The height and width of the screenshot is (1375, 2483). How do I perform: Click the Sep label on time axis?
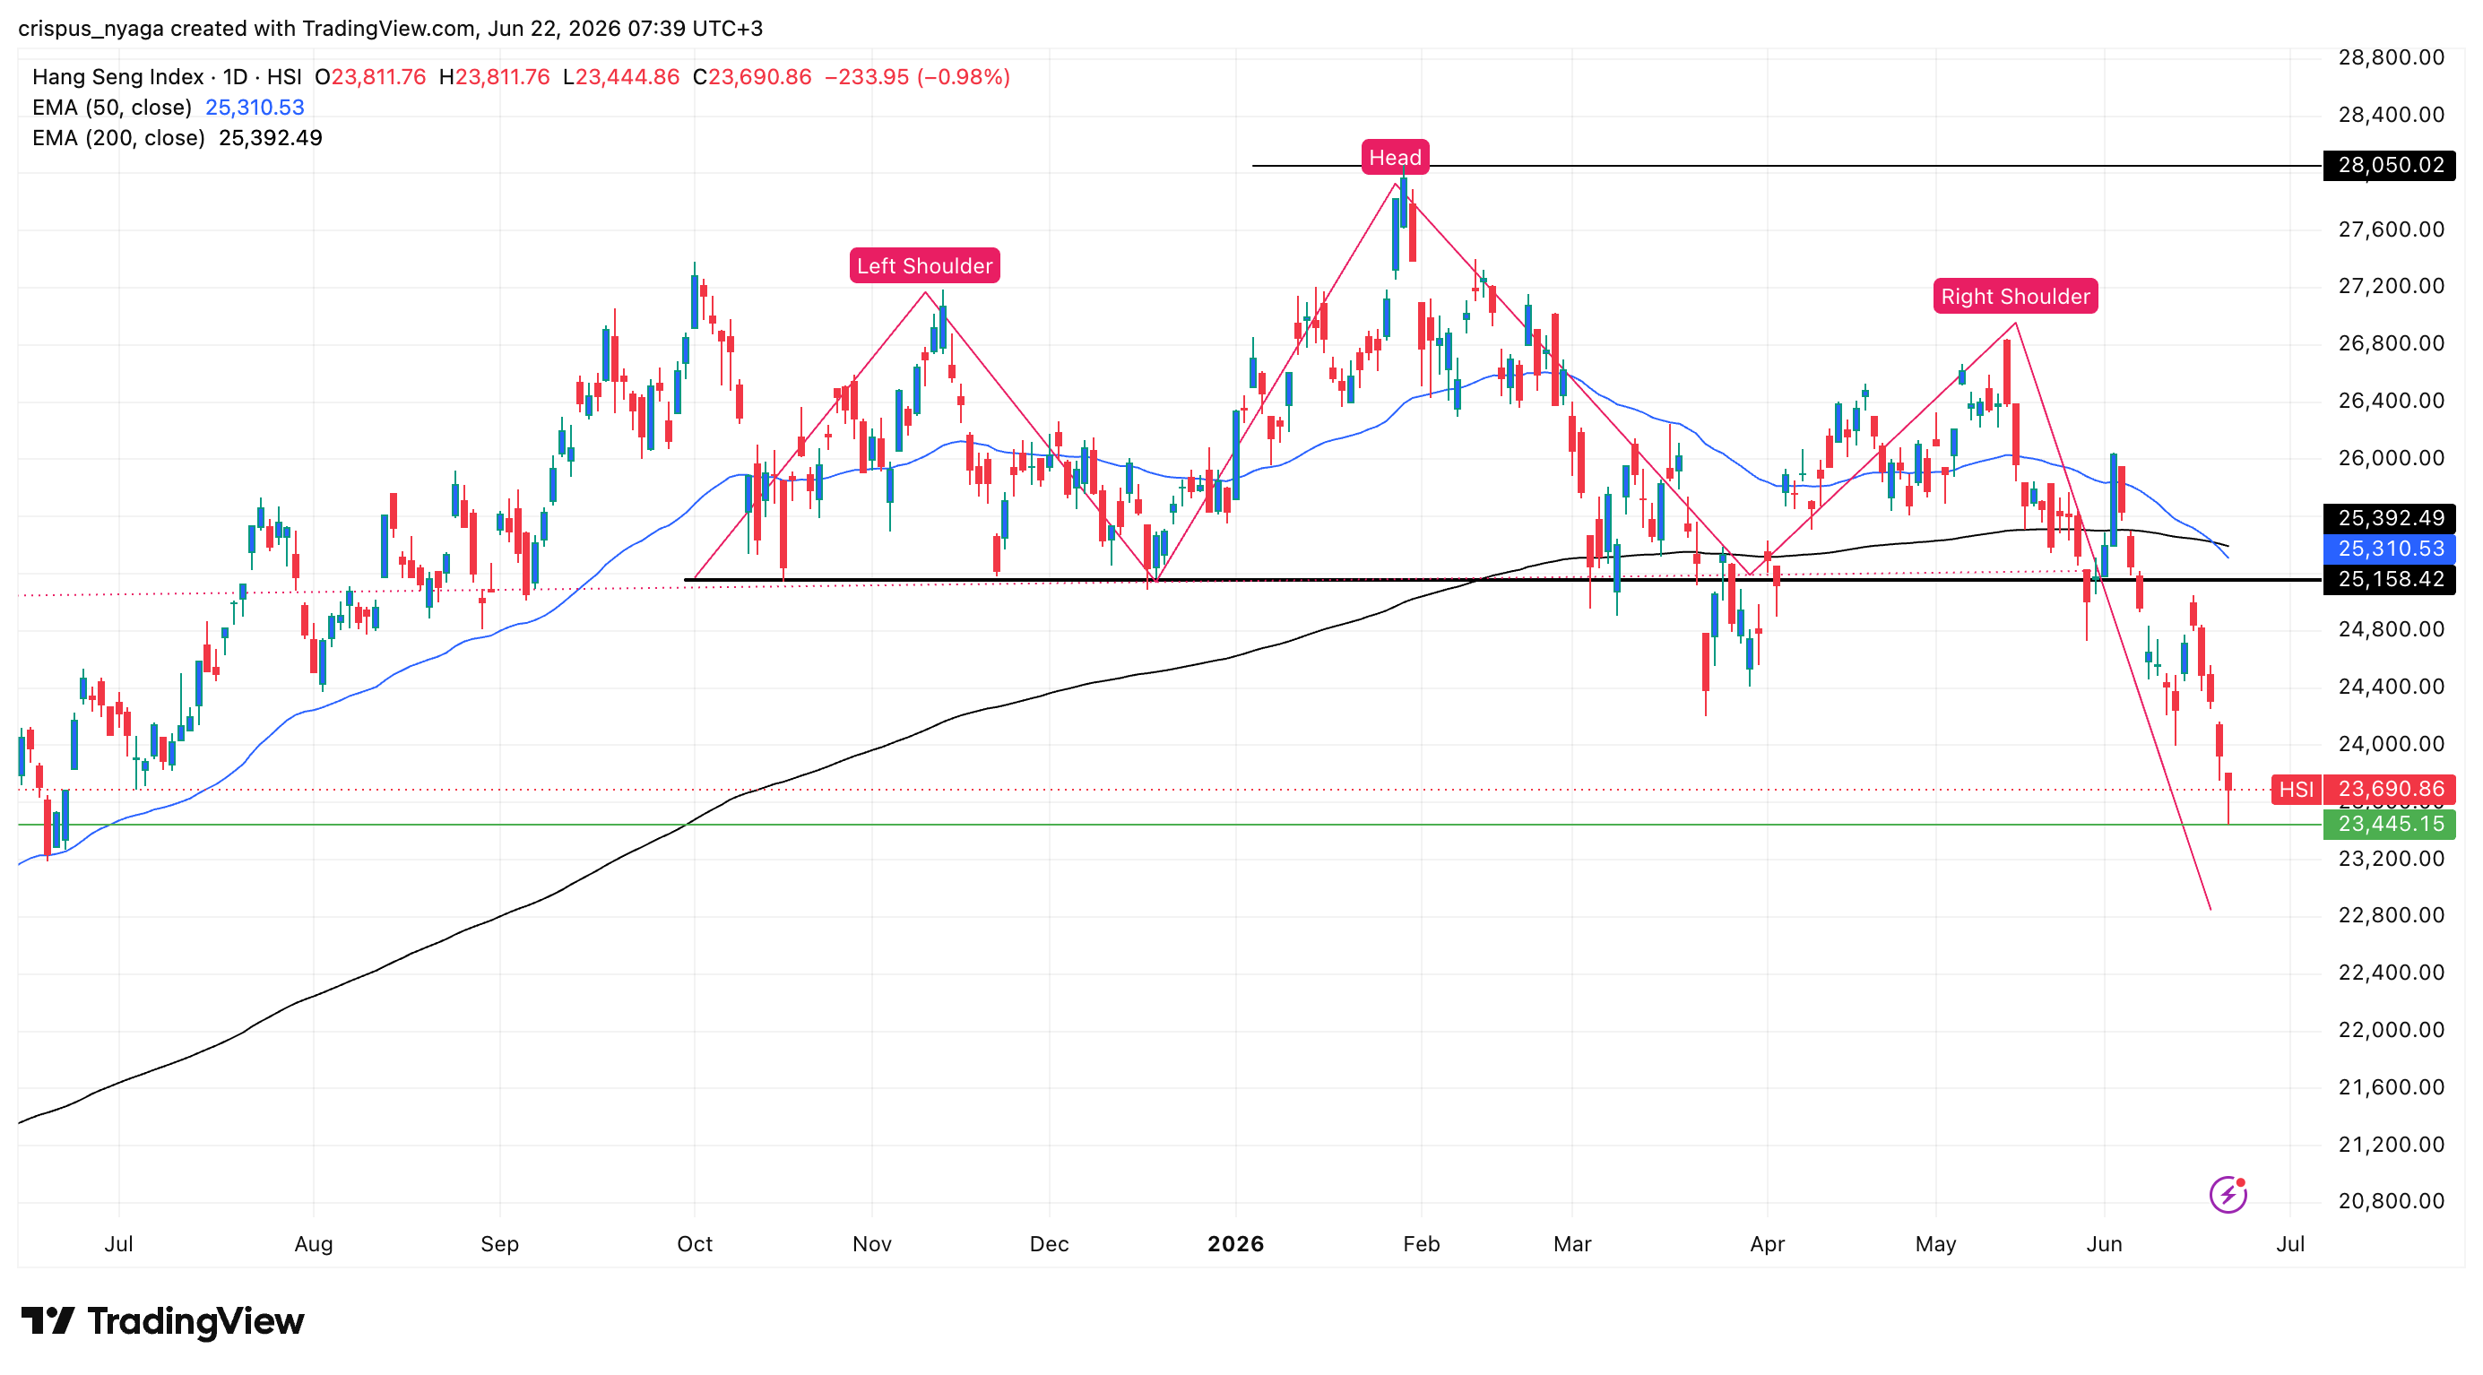click(x=499, y=1244)
